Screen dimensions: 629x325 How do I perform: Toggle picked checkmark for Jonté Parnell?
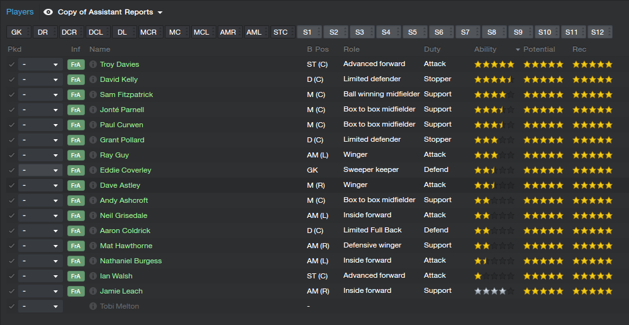[x=11, y=110]
